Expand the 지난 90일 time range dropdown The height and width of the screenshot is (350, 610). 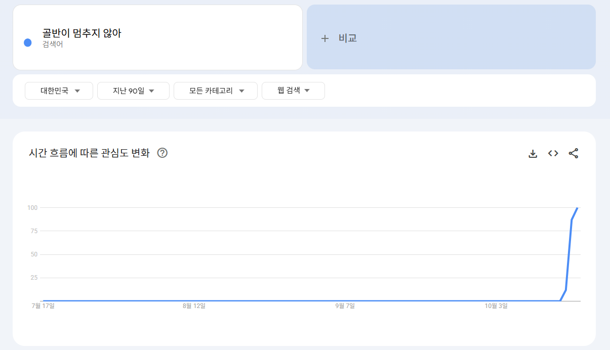tap(133, 91)
